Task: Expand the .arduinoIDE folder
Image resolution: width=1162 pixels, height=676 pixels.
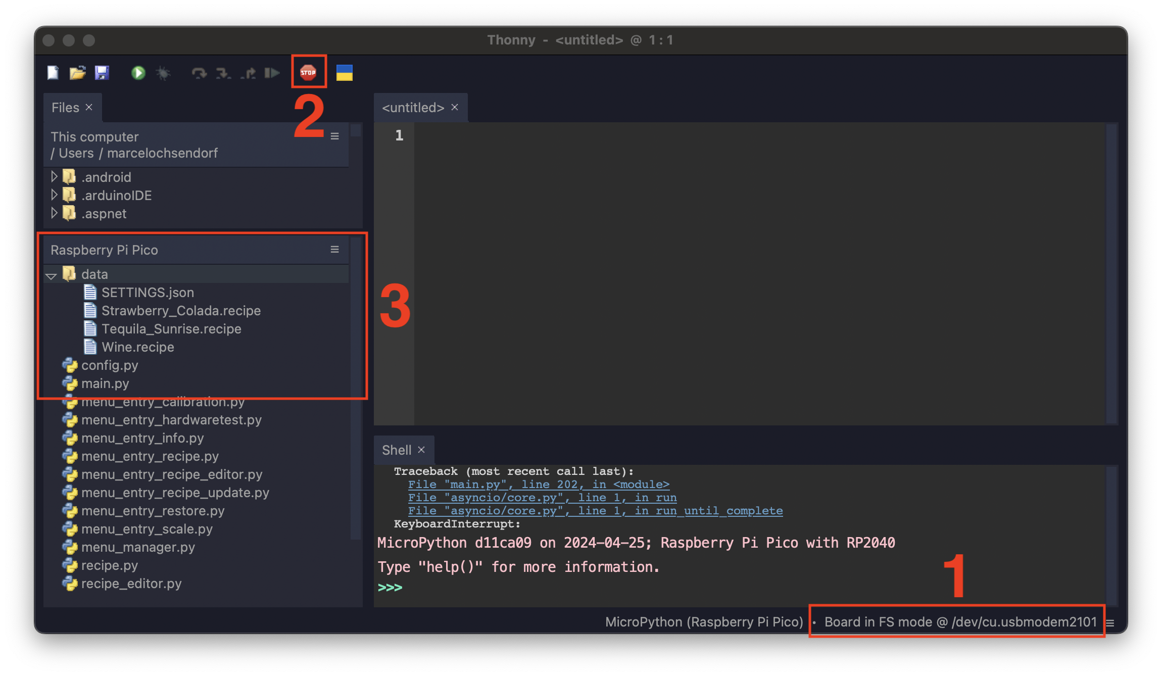Action: click(54, 195)
